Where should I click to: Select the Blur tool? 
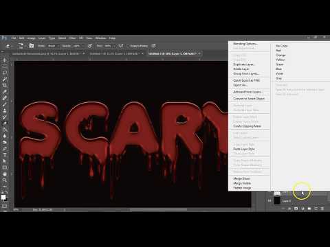[4, 136]
